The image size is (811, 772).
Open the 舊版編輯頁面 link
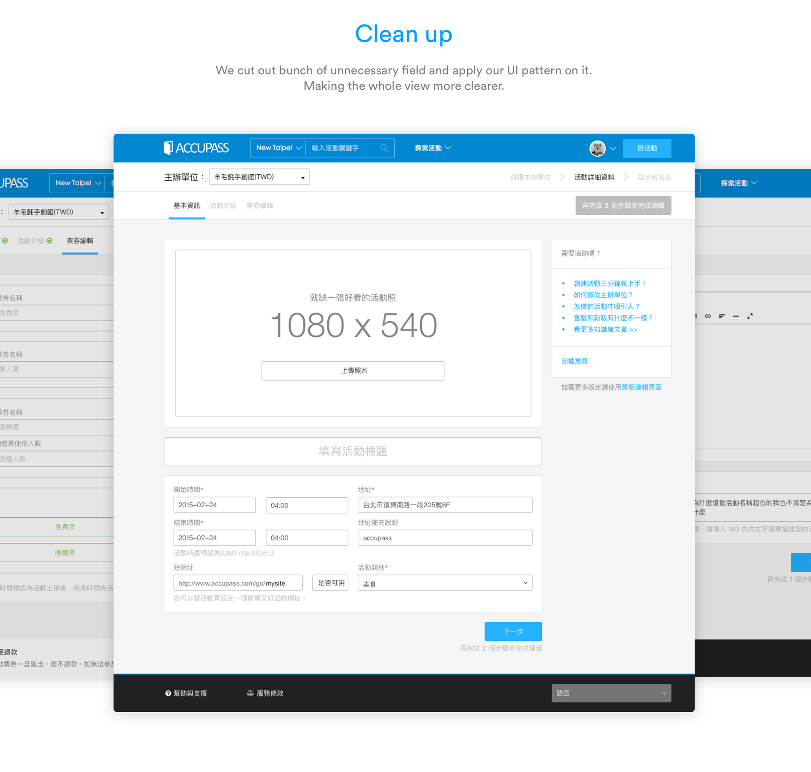(x=641, y=387)
